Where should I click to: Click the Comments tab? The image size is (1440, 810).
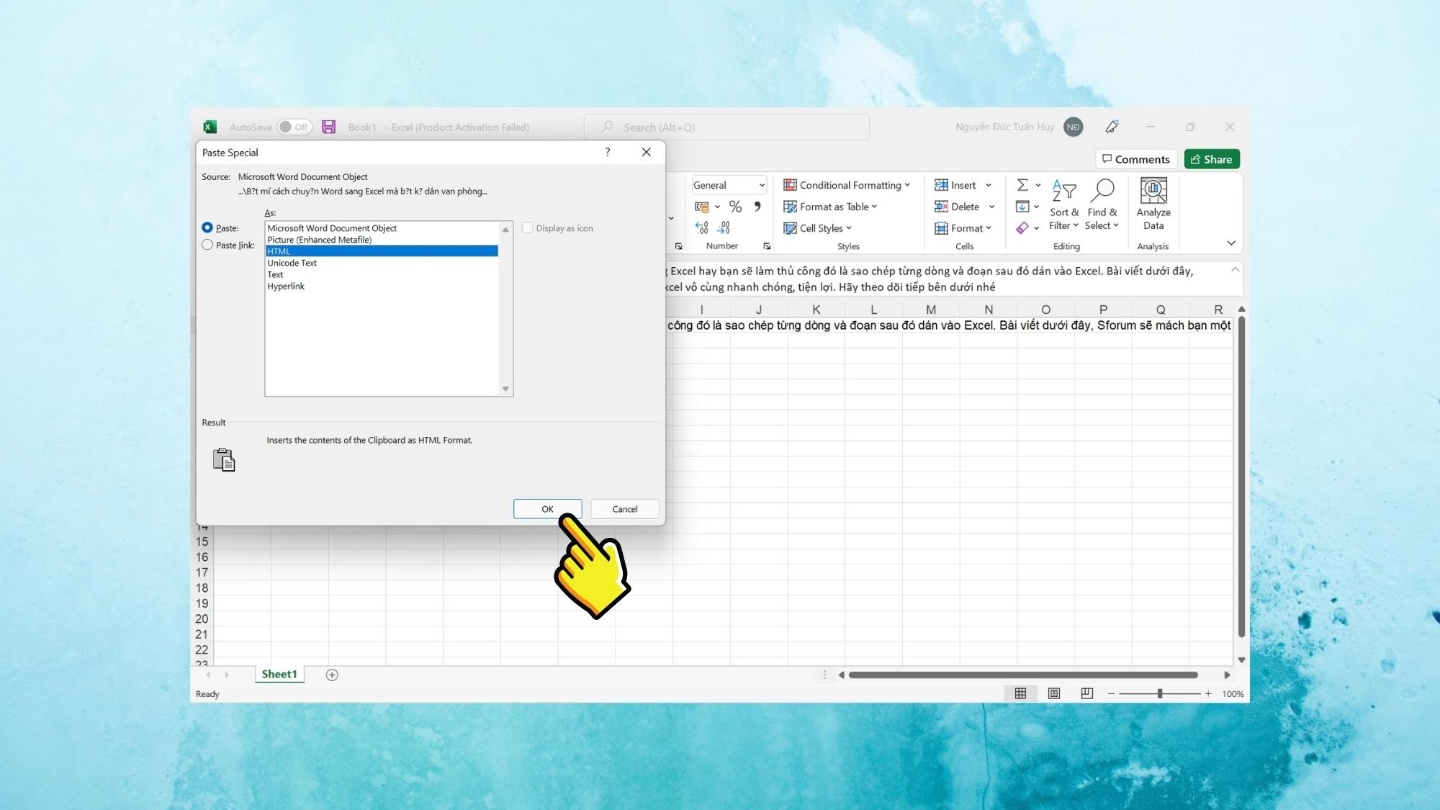pyautogui.click(x=1135, y=159)
